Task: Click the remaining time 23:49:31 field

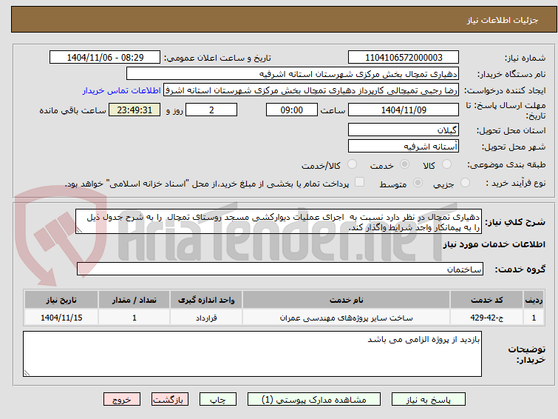Action: point(135,110)
